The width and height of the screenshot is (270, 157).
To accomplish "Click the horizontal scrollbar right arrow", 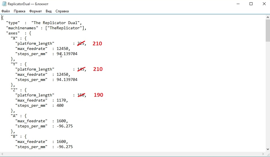I will pyautogui.click(x=263, y=154).
